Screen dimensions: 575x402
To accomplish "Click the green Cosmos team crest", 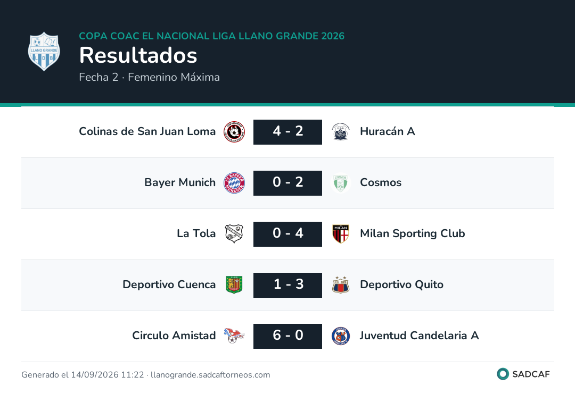I will tap(341, 183).
